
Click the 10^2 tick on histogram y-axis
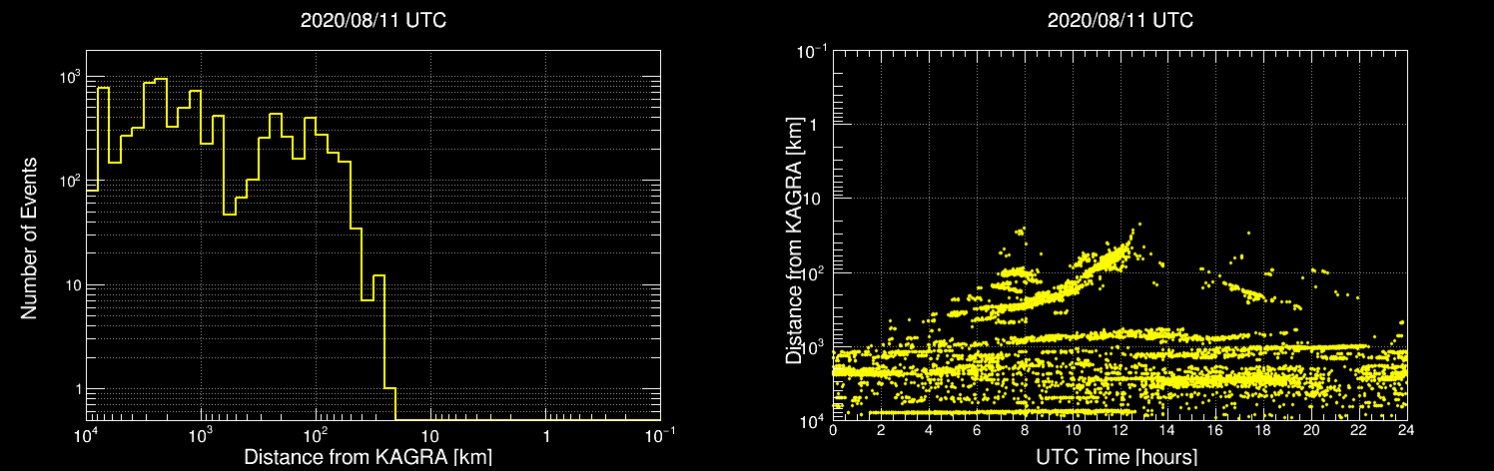[x=69, y=181]
